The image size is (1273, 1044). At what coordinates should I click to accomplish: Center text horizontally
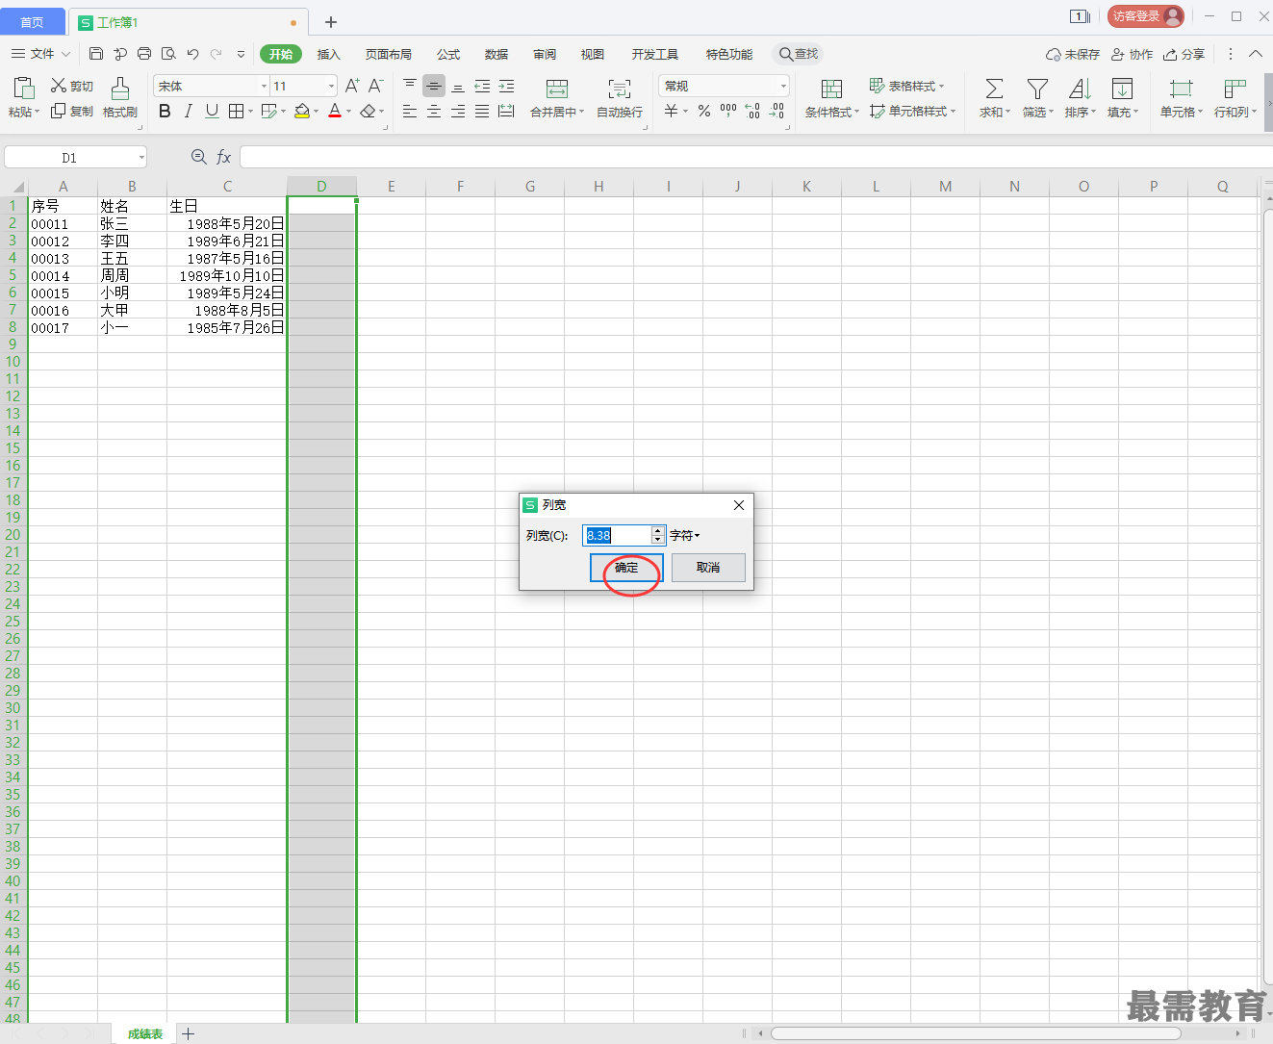(434, 112)
